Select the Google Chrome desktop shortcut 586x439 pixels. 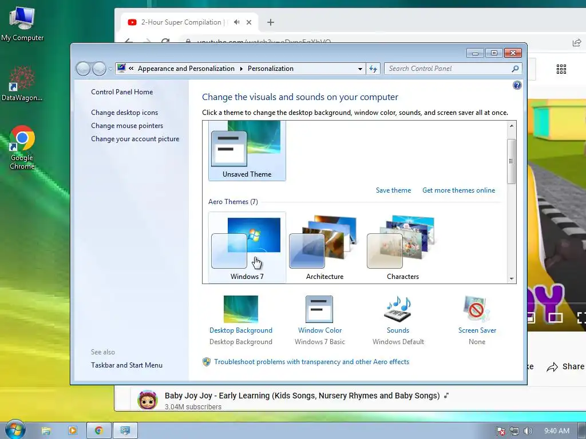coord(22,147)
